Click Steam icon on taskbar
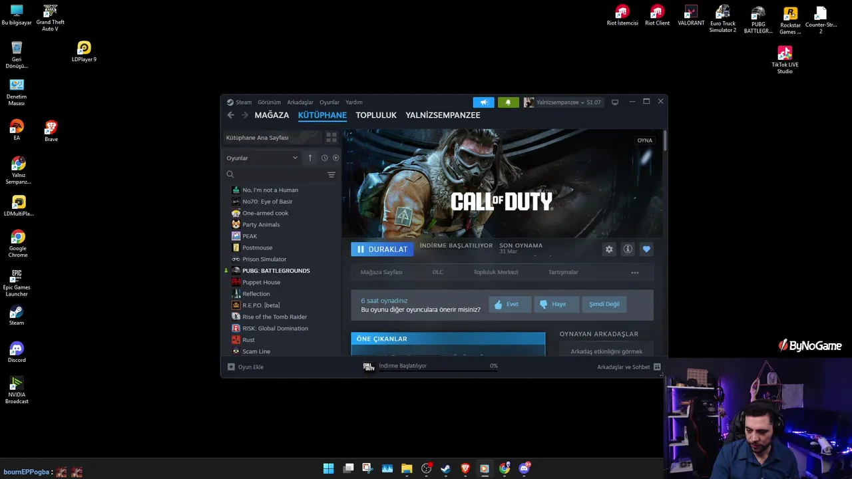Screen dimensions: 852x479 (x=446, y=468)
